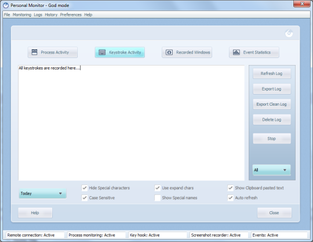This screenshot has width=313, height=242.
Task: Click the round logo icon in panel header
Action: coord(289,33)
